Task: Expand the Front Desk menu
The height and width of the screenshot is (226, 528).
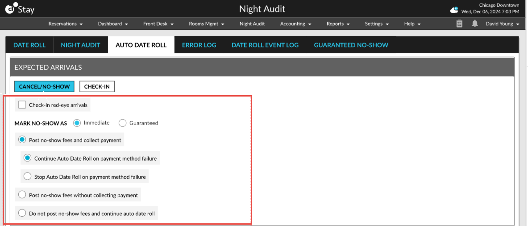Action: click(158, 24)
